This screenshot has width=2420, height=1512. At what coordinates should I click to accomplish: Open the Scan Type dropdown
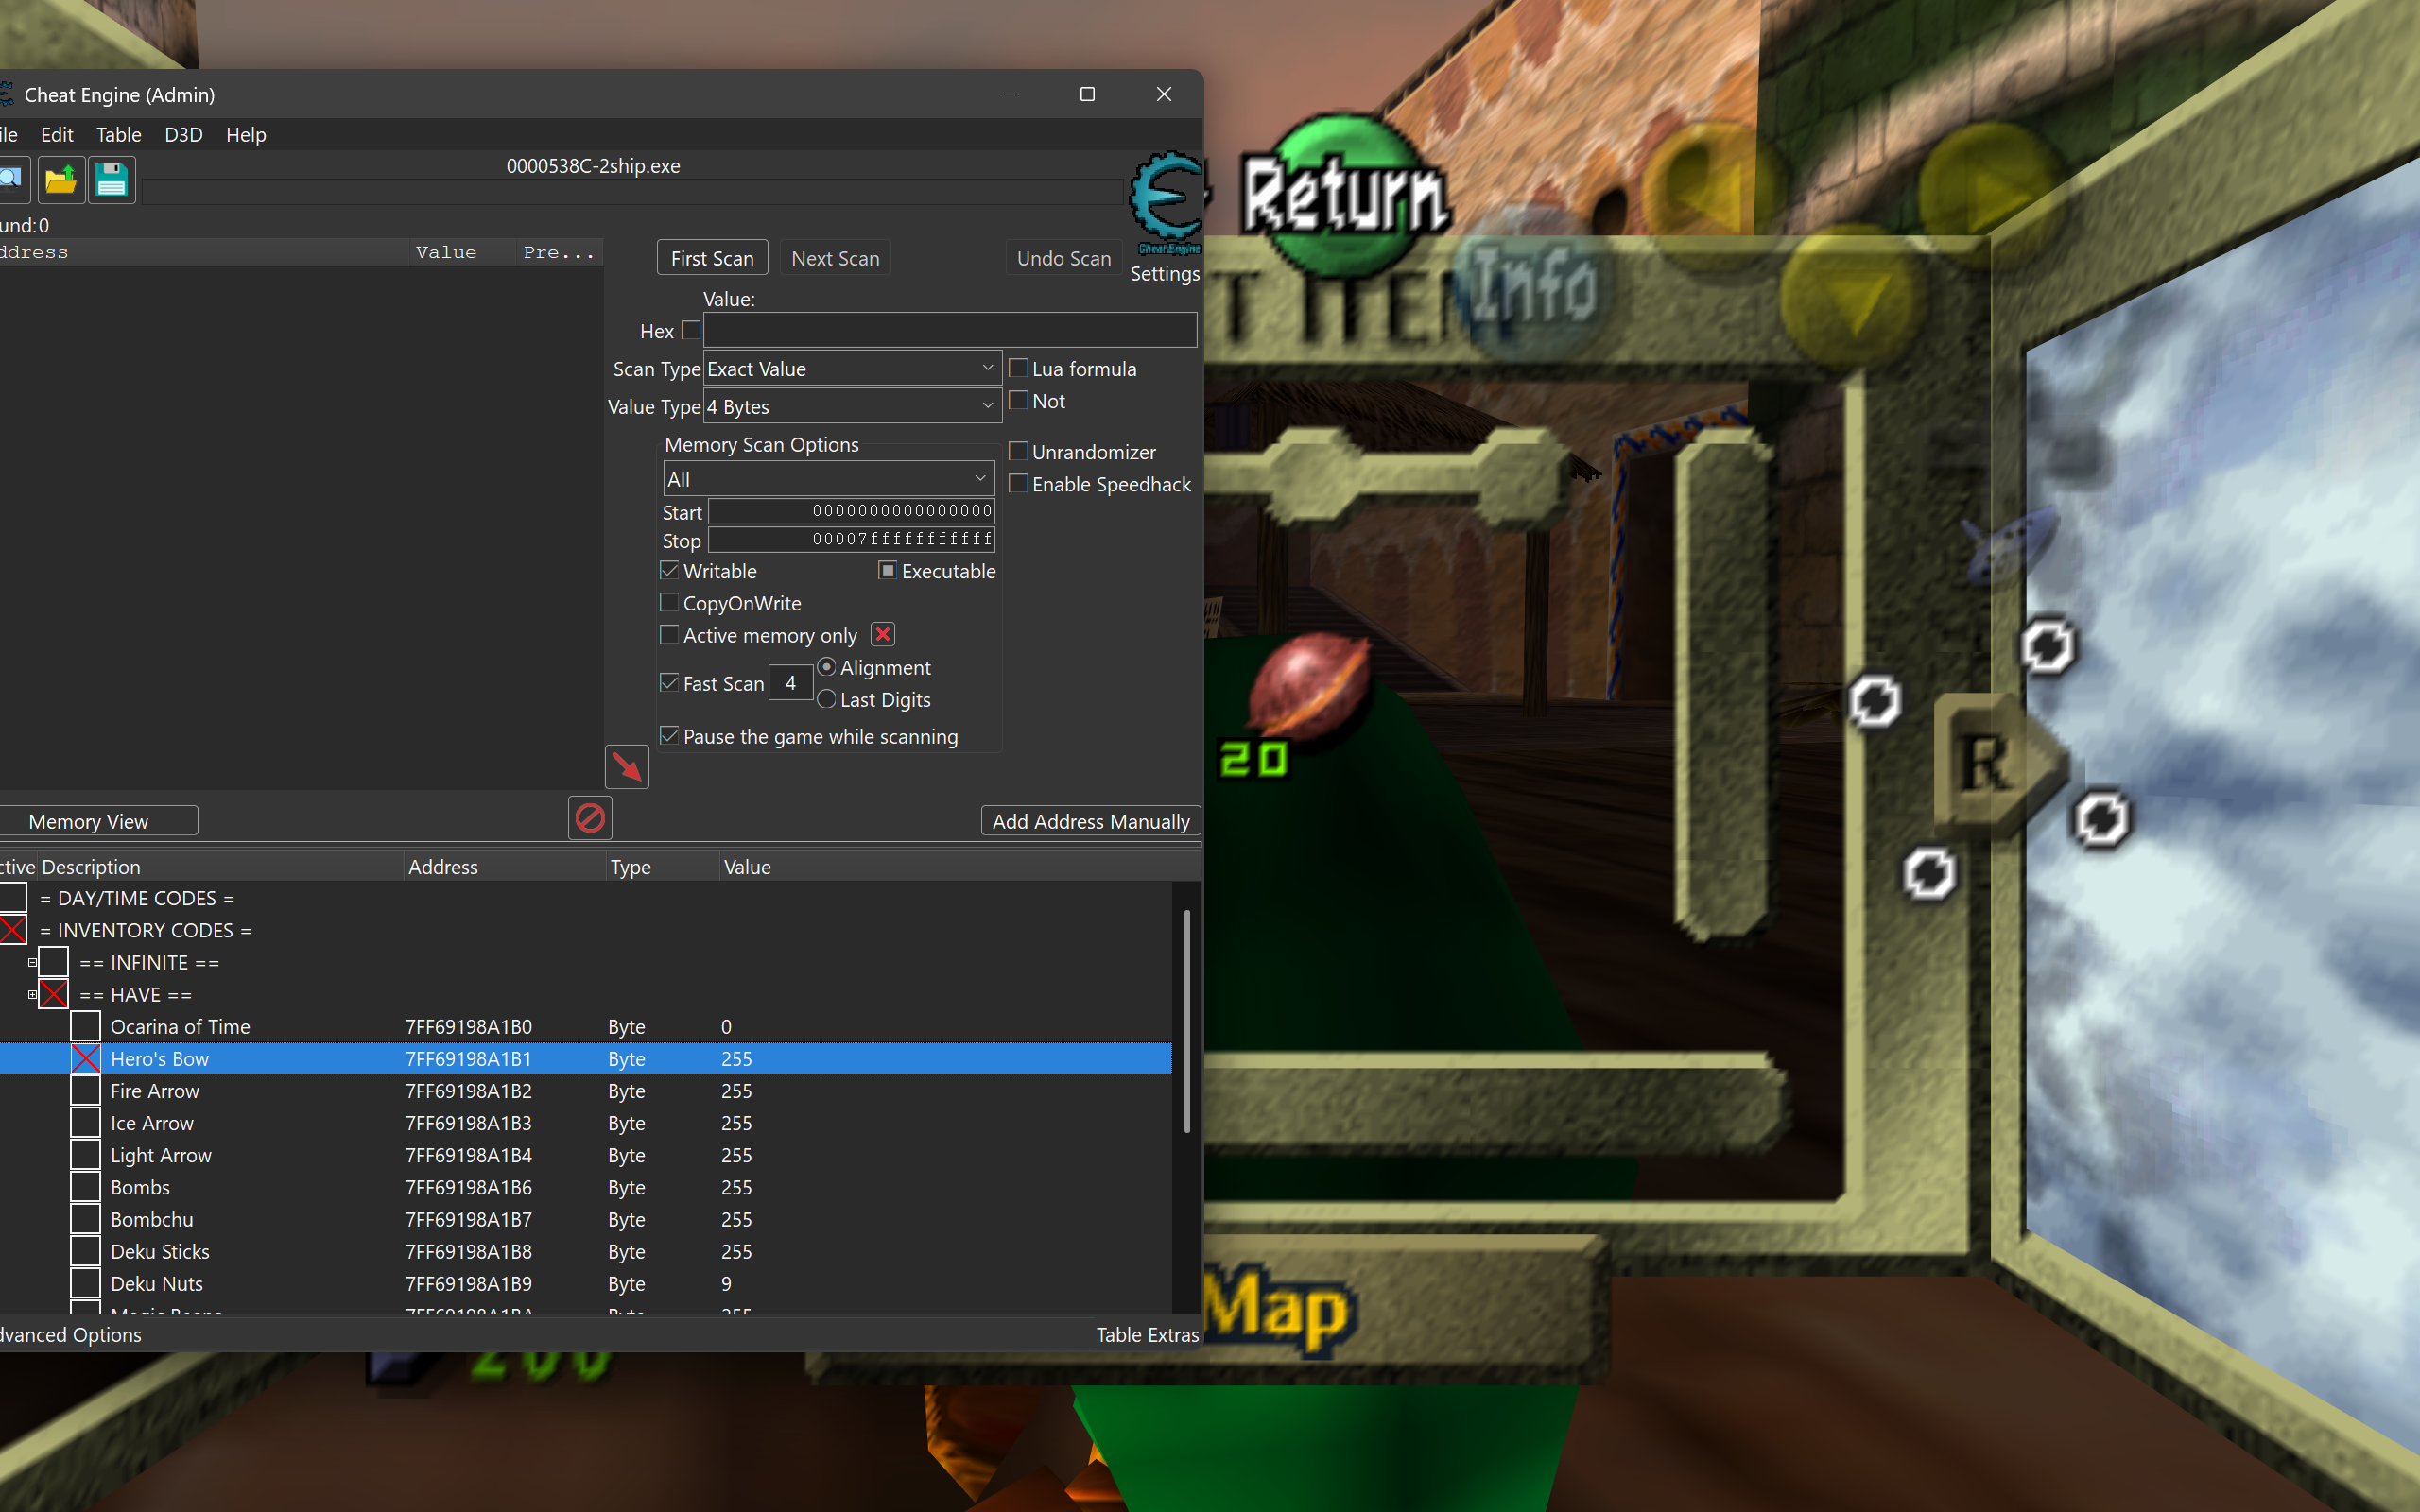point(852,369)
